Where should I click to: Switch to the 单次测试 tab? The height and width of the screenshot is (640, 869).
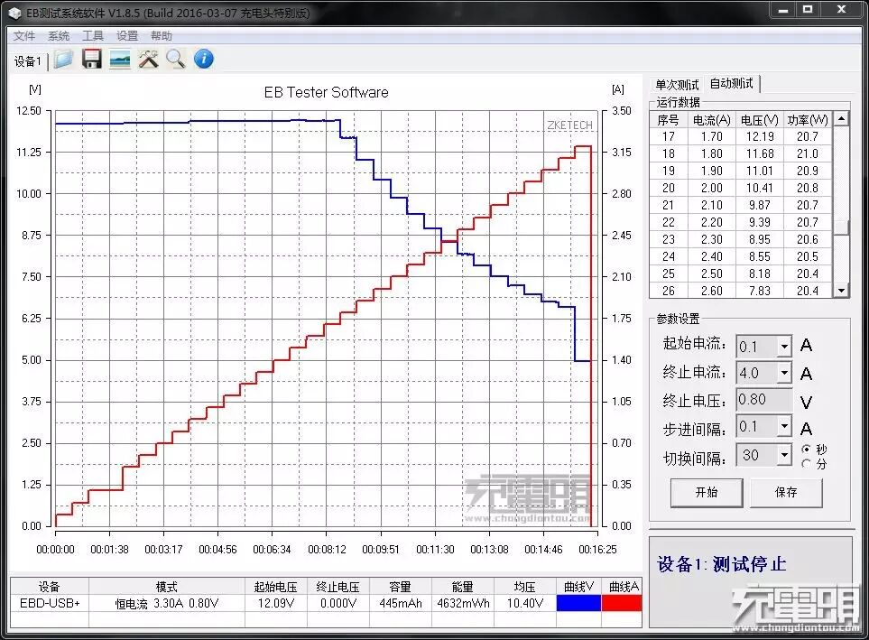pyautogui.click(x=677, y=85)
